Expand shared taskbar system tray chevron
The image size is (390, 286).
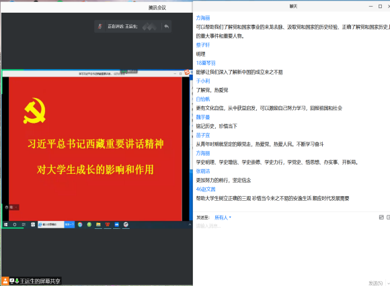tap(190, 224)
